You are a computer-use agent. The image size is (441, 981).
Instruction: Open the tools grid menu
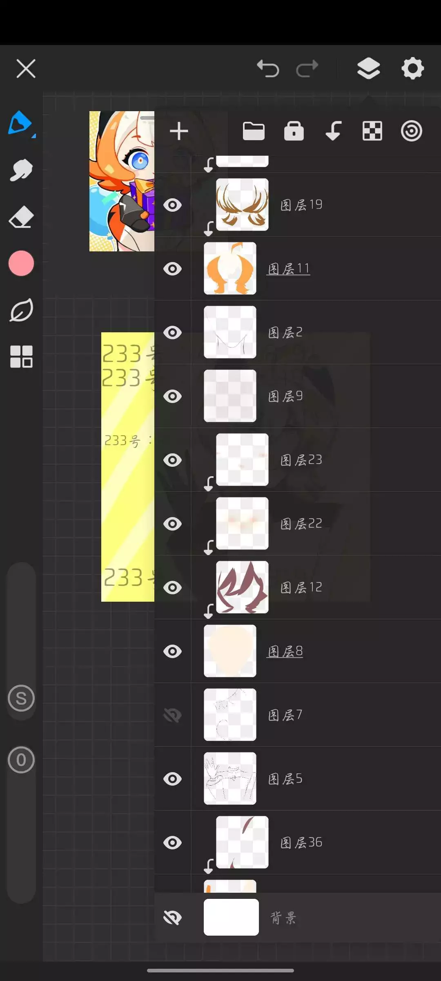click(21, 356)
